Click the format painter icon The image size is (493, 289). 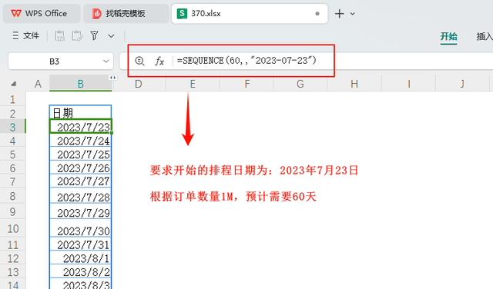tap(94, 35)
